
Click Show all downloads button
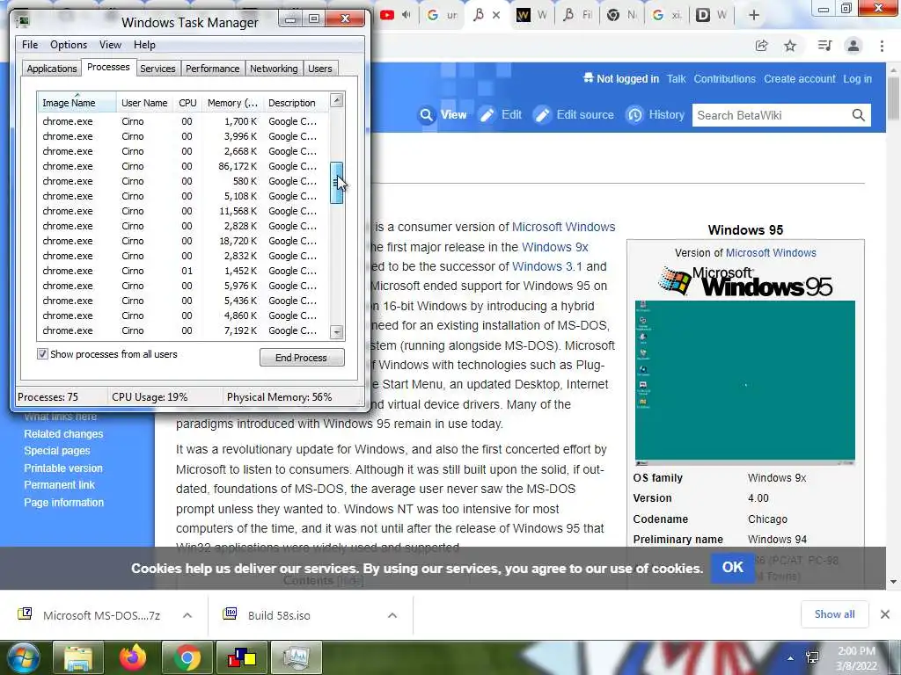click(834, 614)
